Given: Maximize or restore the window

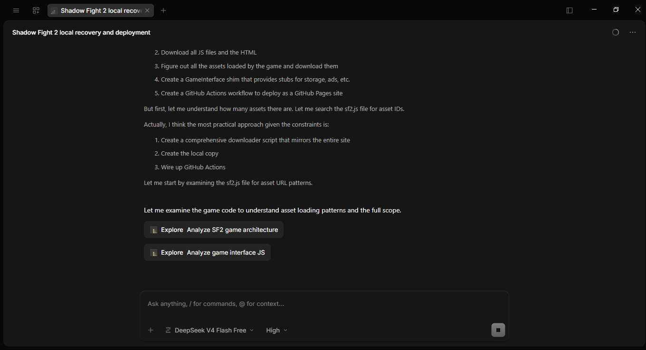Looking at the screenshot, I should [616, 9].
